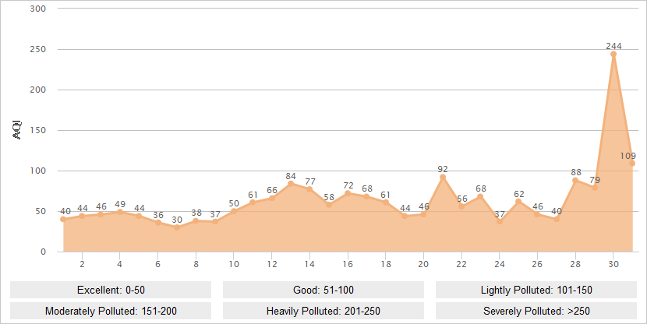This screenshot has height=324, width=647.
Task: Select the first data point on day 1
Action: coord(63,220)
